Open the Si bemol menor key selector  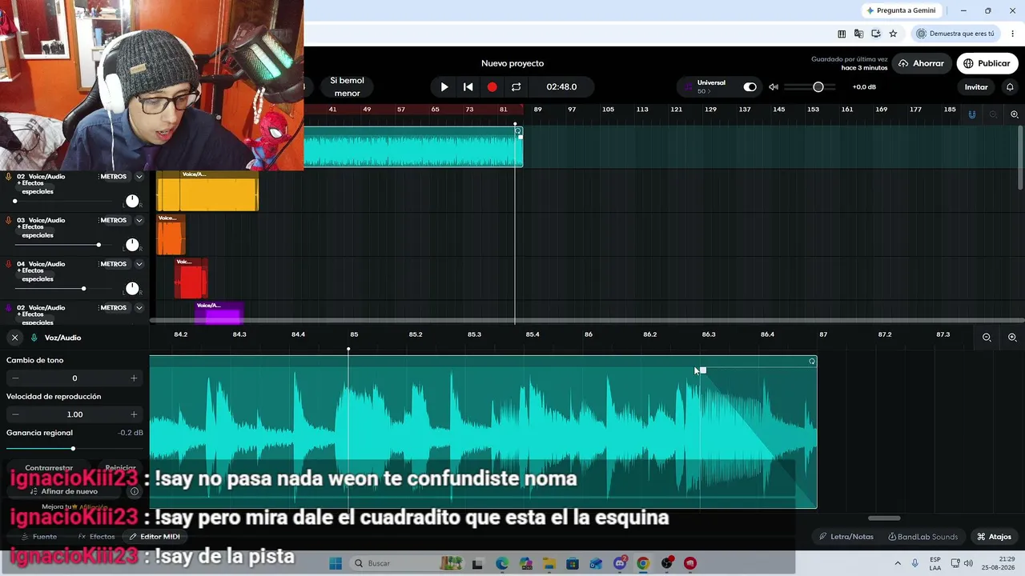pyautogui.click(x=347, y=86)
